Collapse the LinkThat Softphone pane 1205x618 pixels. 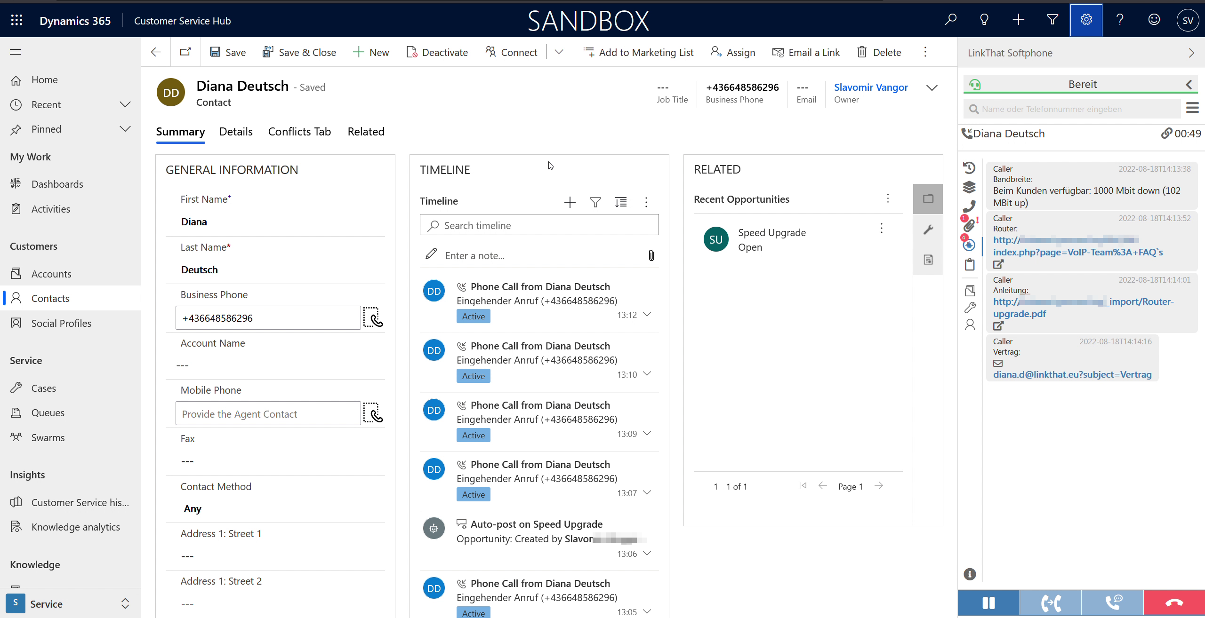tap(1191, 53)
